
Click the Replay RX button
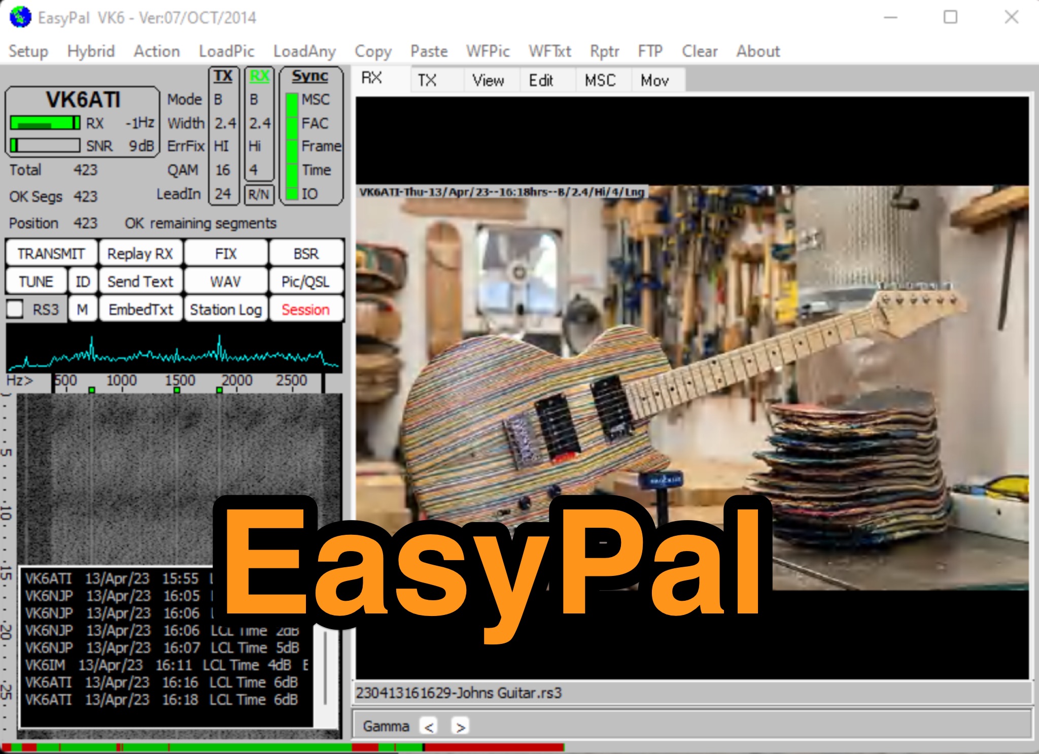coord(141,253)
